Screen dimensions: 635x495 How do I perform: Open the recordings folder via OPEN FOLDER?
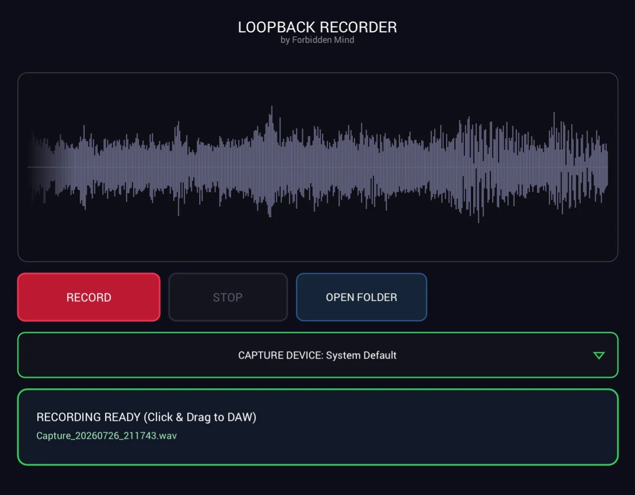tap(362, 297)
